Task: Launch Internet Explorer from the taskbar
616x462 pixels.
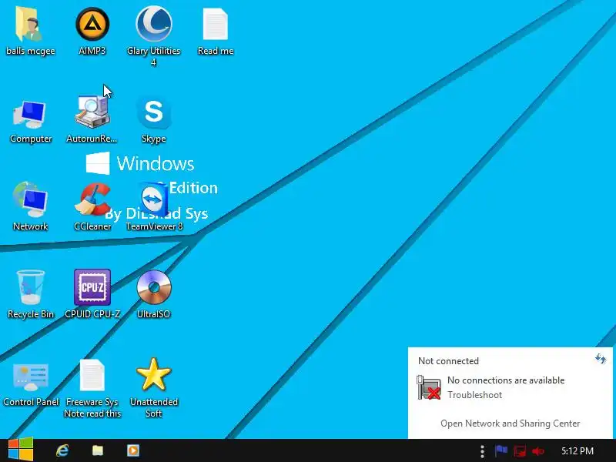Action: coord(62,450)
